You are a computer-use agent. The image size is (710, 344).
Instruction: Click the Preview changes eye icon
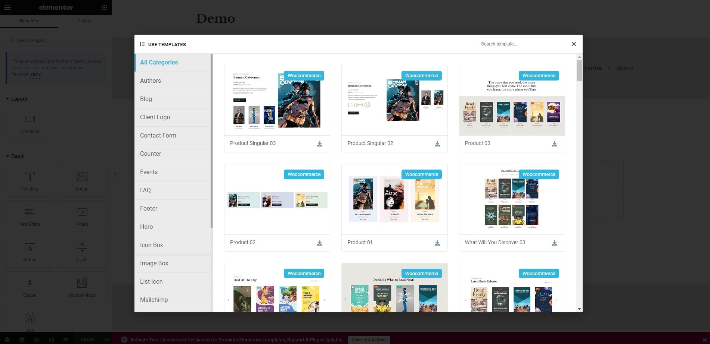tap(66, 340)
